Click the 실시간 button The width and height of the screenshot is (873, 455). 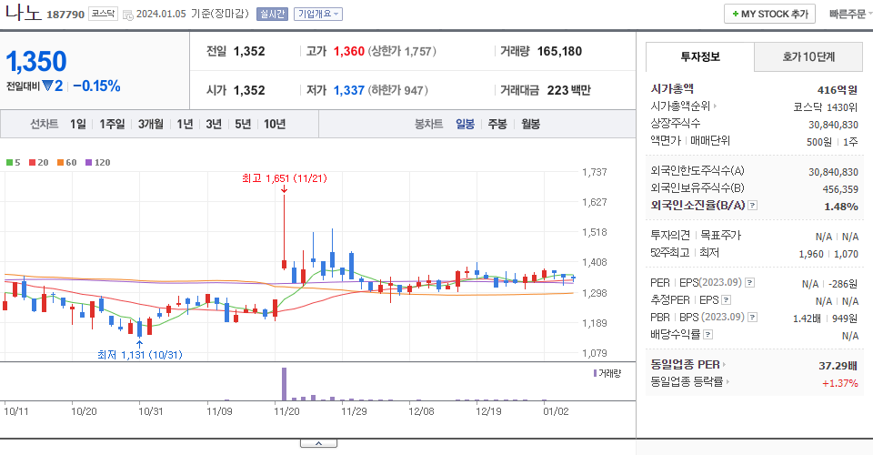click(272, 14)
